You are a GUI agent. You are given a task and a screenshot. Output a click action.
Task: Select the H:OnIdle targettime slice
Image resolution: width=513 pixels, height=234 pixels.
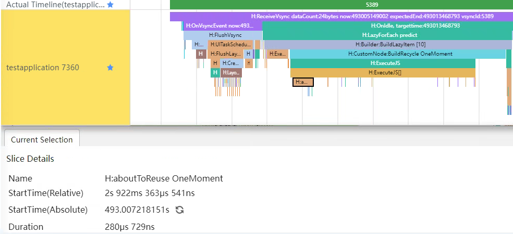(x=387, y=25)
